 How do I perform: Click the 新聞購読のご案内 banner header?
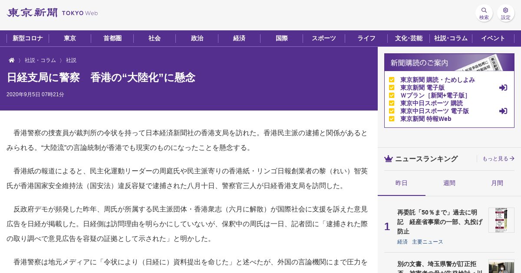pos(449,62)
